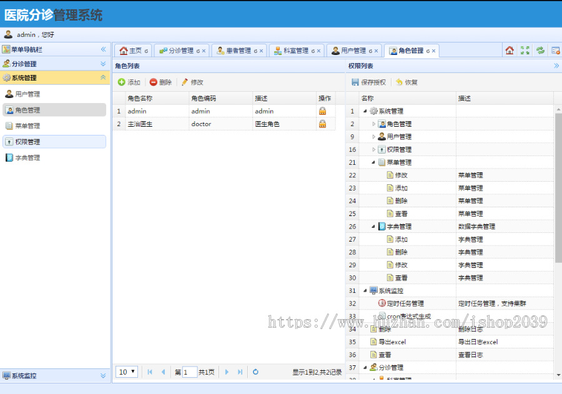Viewport: 562px width, 394px height.
Task: Select the 导出excel permission row
Action: (x=450, y=342)
